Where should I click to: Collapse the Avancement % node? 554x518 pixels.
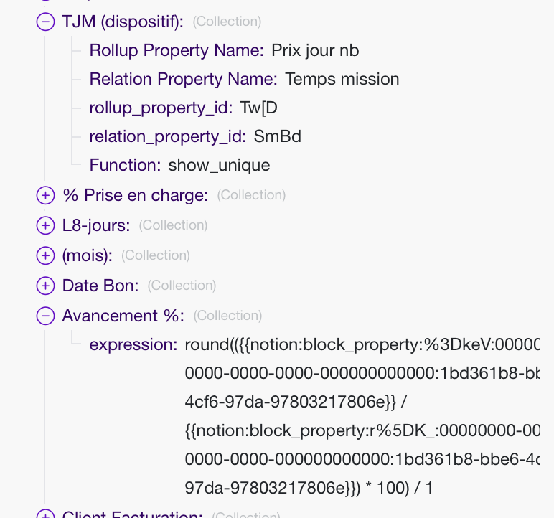(45, 316)
